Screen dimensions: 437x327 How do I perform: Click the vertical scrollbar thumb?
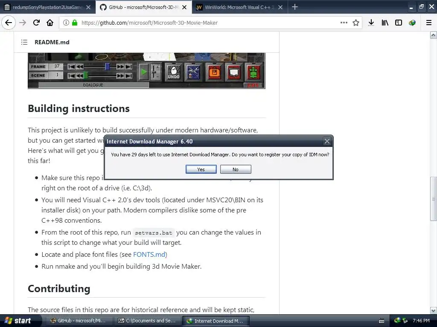433,199
